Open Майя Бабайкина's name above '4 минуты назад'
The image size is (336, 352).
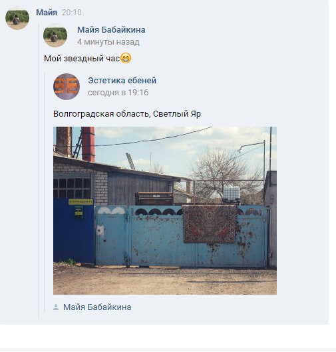click(x=111, y=30)
